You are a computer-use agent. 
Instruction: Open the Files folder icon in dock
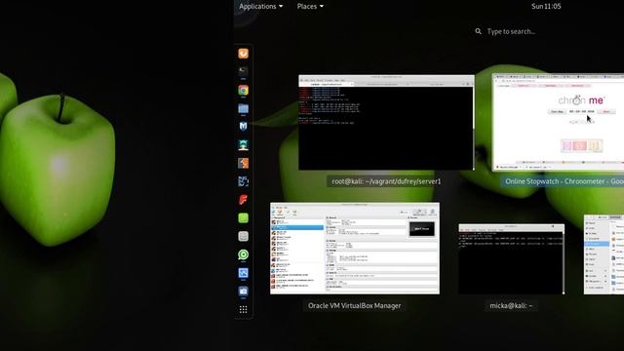click(x=243, y=108)
